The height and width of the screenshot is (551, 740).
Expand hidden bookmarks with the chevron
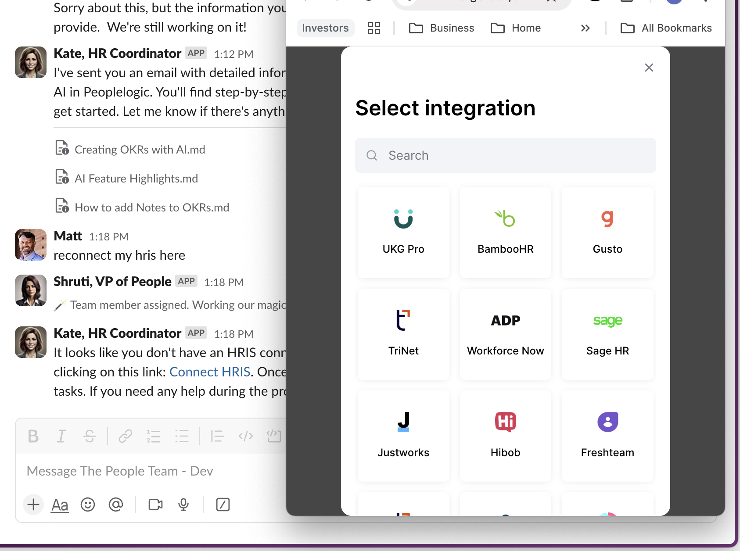coord(585,28)
